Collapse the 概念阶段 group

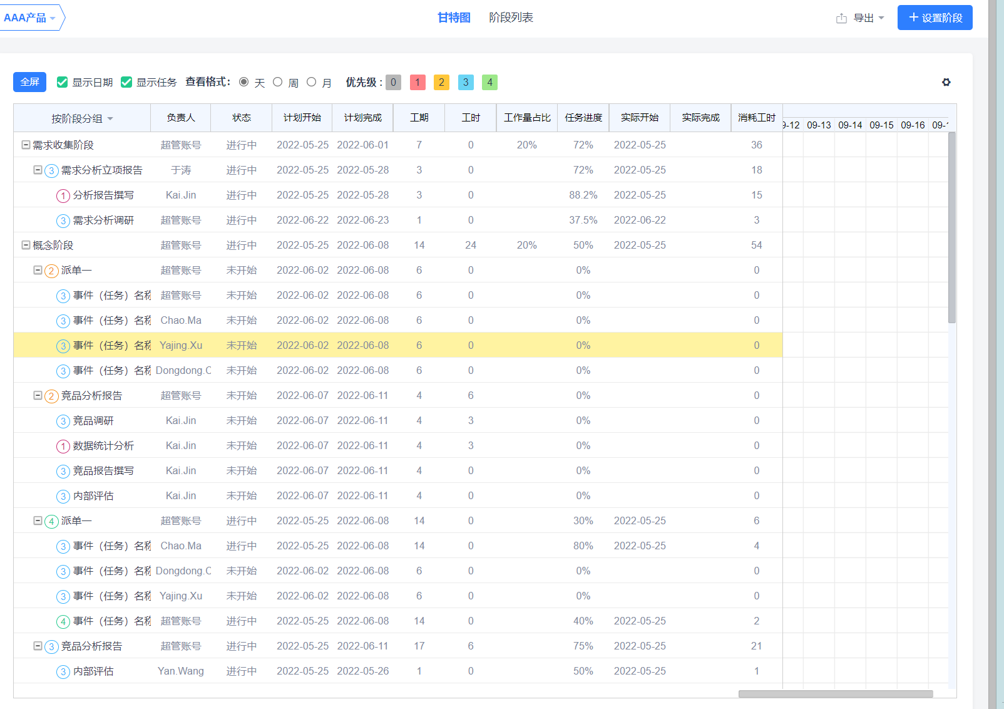[x=26, y=245]
